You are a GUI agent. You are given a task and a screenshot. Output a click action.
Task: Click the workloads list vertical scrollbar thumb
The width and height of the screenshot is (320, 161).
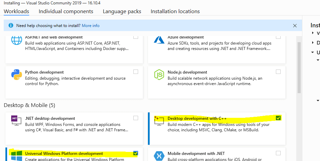[x=299, y=68]
